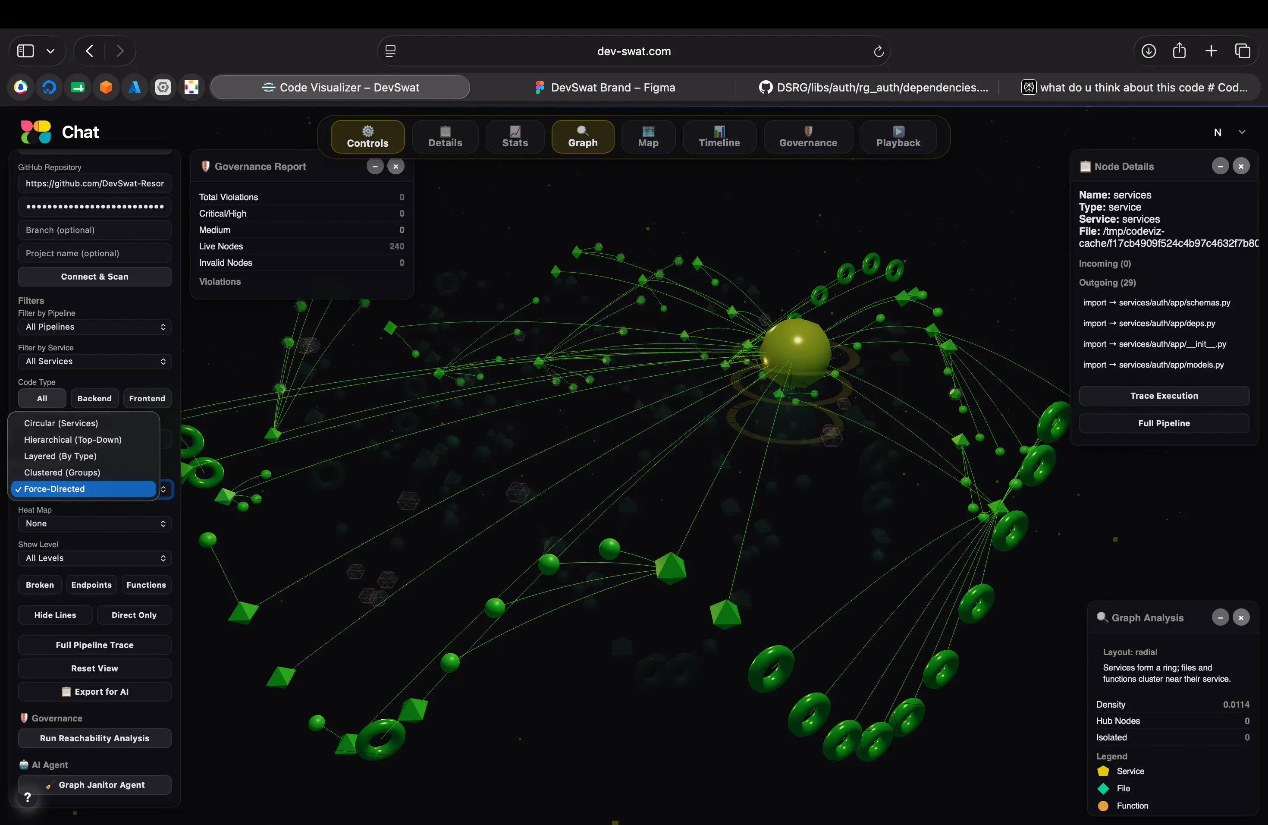Screen dimensions: 1268x825
Task: Open the orange cube pinned tab
Action: pyautogui.click(x=106, y=87)
